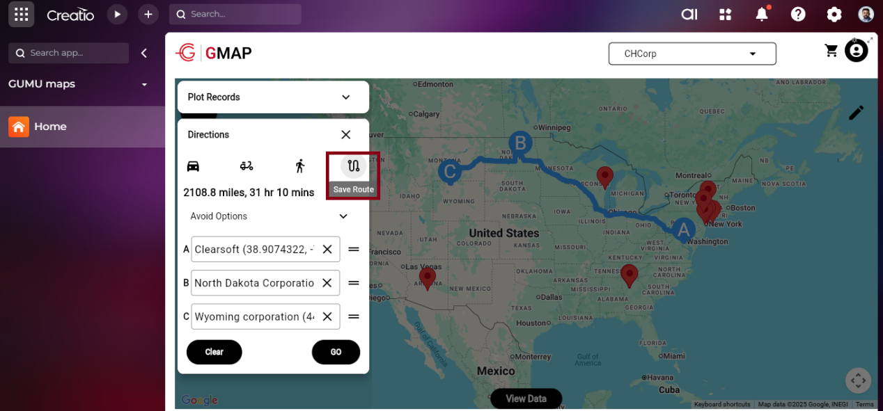Screen dimensions: 883x411
Task: Expand the GUMU maps workplace dropdown
Action: point(145,84)
